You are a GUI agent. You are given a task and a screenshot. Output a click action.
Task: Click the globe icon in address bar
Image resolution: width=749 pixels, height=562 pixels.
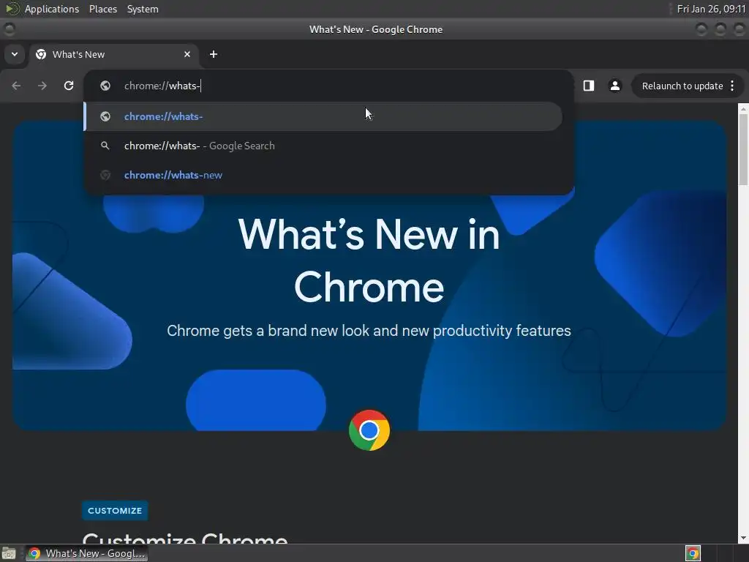pos(105,86)
